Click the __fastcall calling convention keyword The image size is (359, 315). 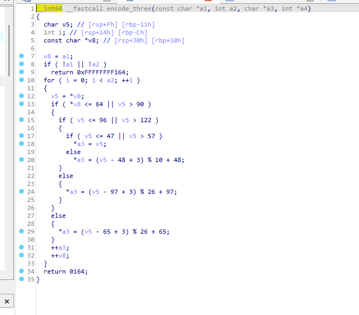83,8
